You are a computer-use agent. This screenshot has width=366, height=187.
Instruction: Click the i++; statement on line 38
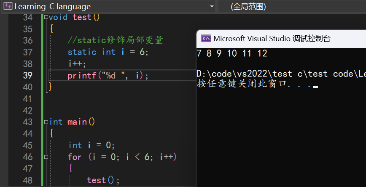pos(77,64)
